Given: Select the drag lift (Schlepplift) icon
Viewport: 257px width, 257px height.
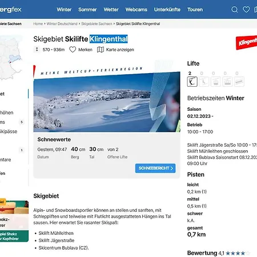Looking at the screenshot, I should pyautogui.click(x=192, y=82).
